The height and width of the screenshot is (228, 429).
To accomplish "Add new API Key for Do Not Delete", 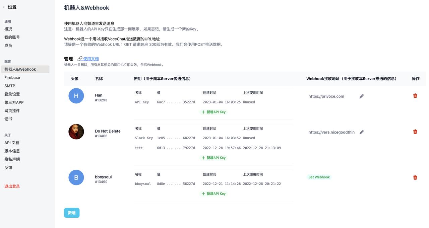I will 214,158.
